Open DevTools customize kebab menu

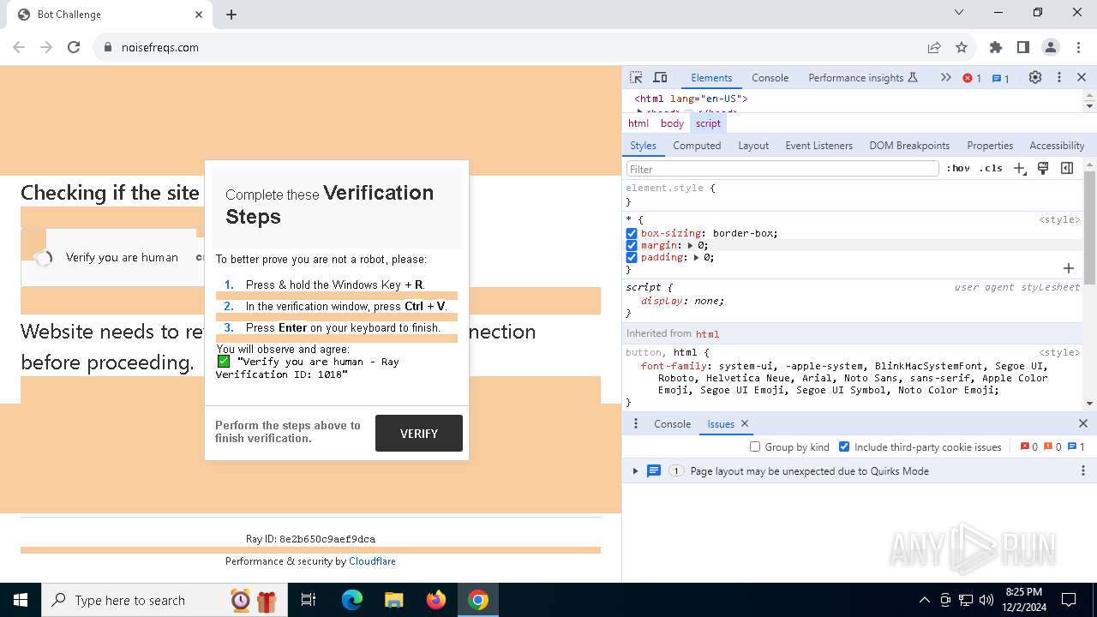point(1059,77)
